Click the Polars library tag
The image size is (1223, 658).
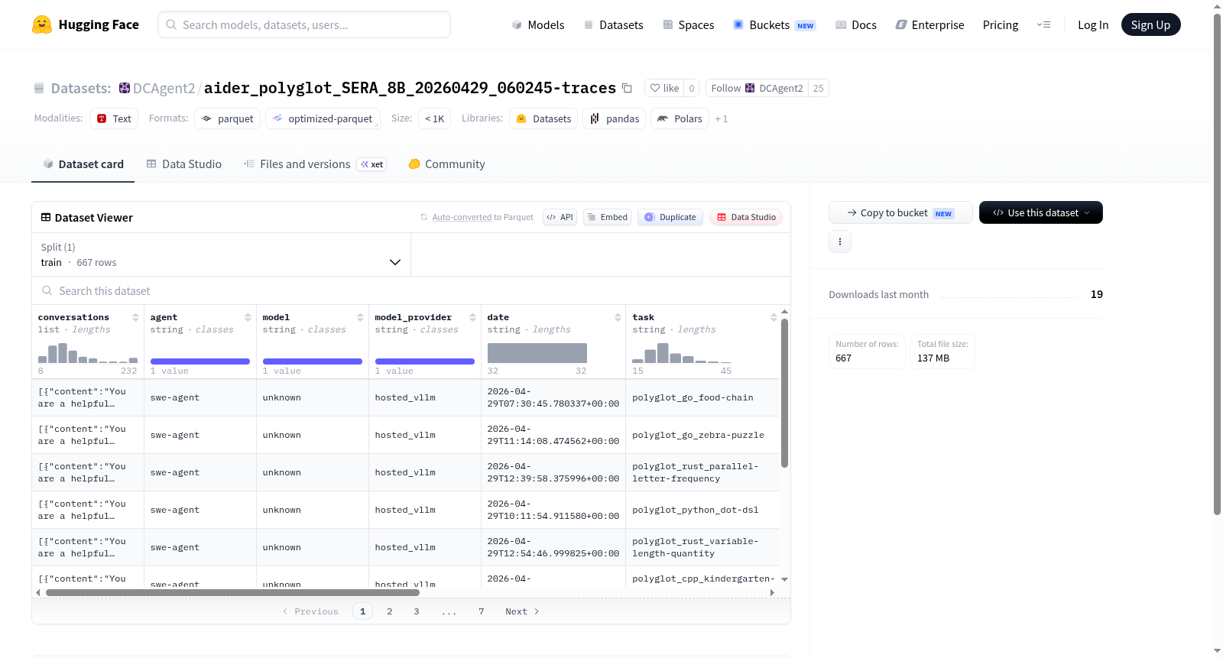680,118
